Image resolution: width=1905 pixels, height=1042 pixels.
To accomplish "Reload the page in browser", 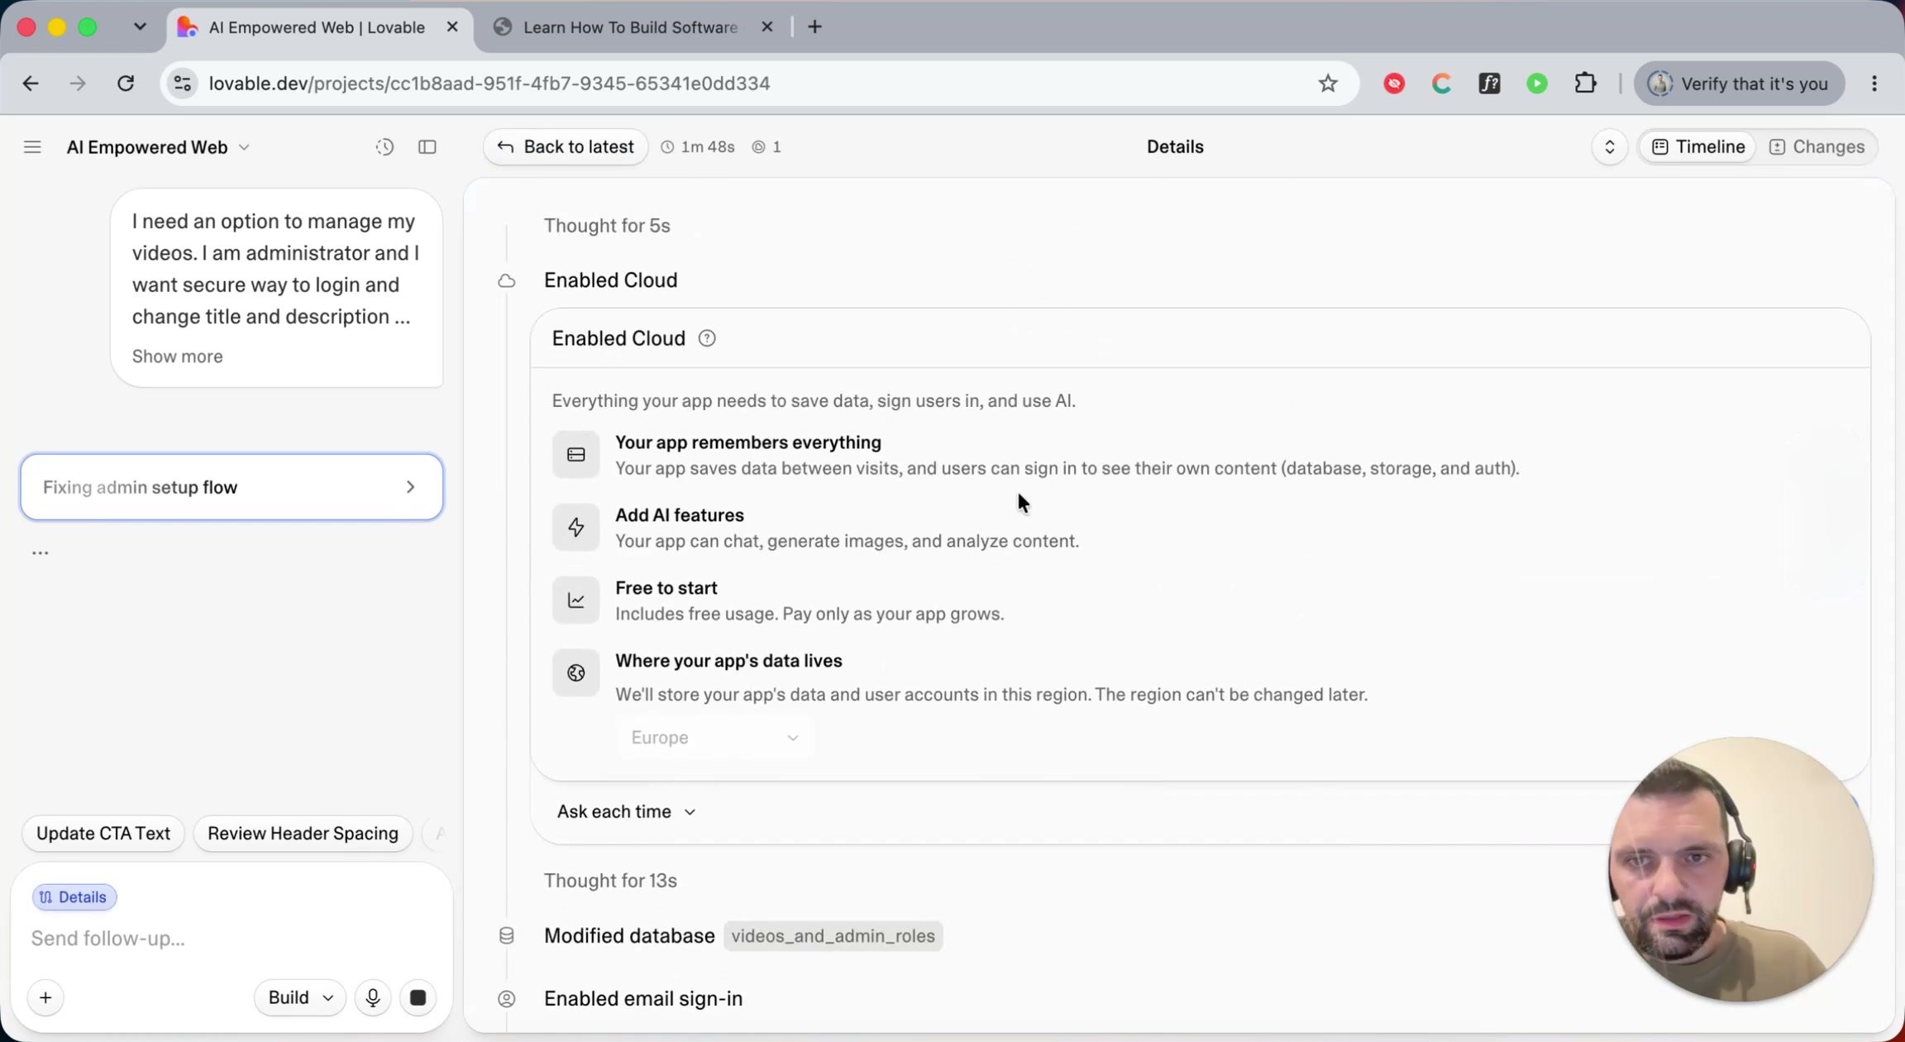I will pos(126,84).
